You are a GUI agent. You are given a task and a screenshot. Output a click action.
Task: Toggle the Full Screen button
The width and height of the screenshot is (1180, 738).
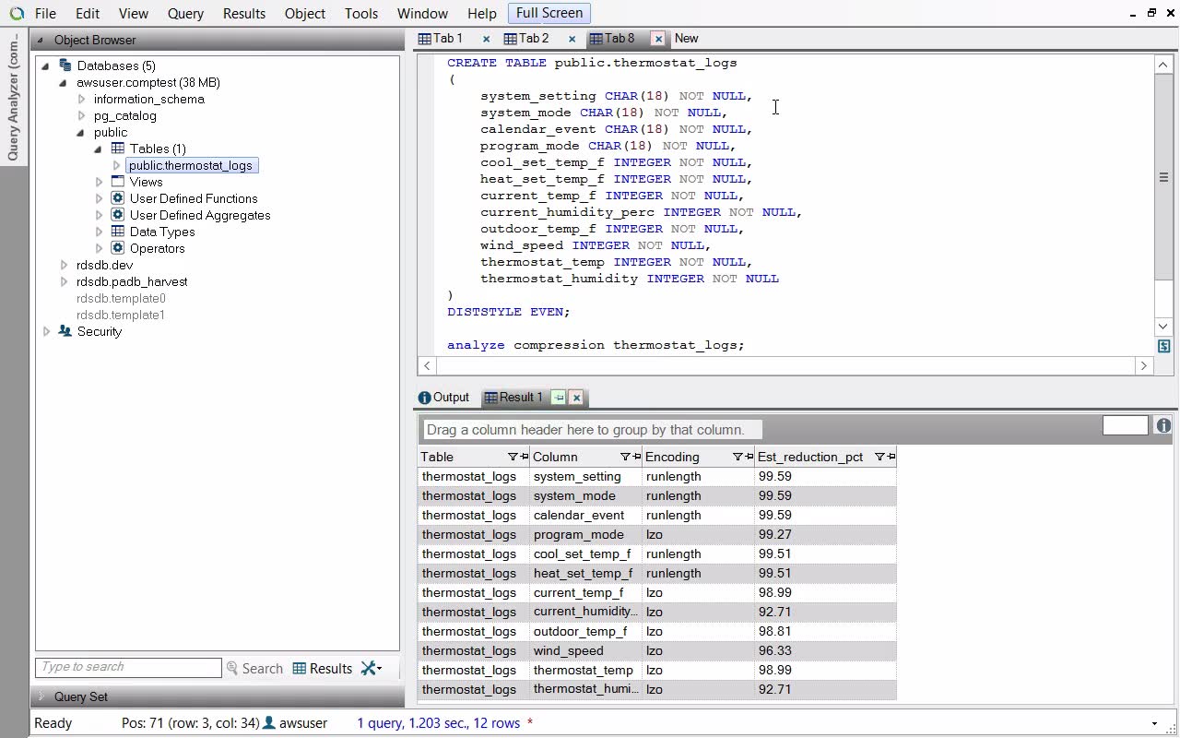[x=549, y=13]
